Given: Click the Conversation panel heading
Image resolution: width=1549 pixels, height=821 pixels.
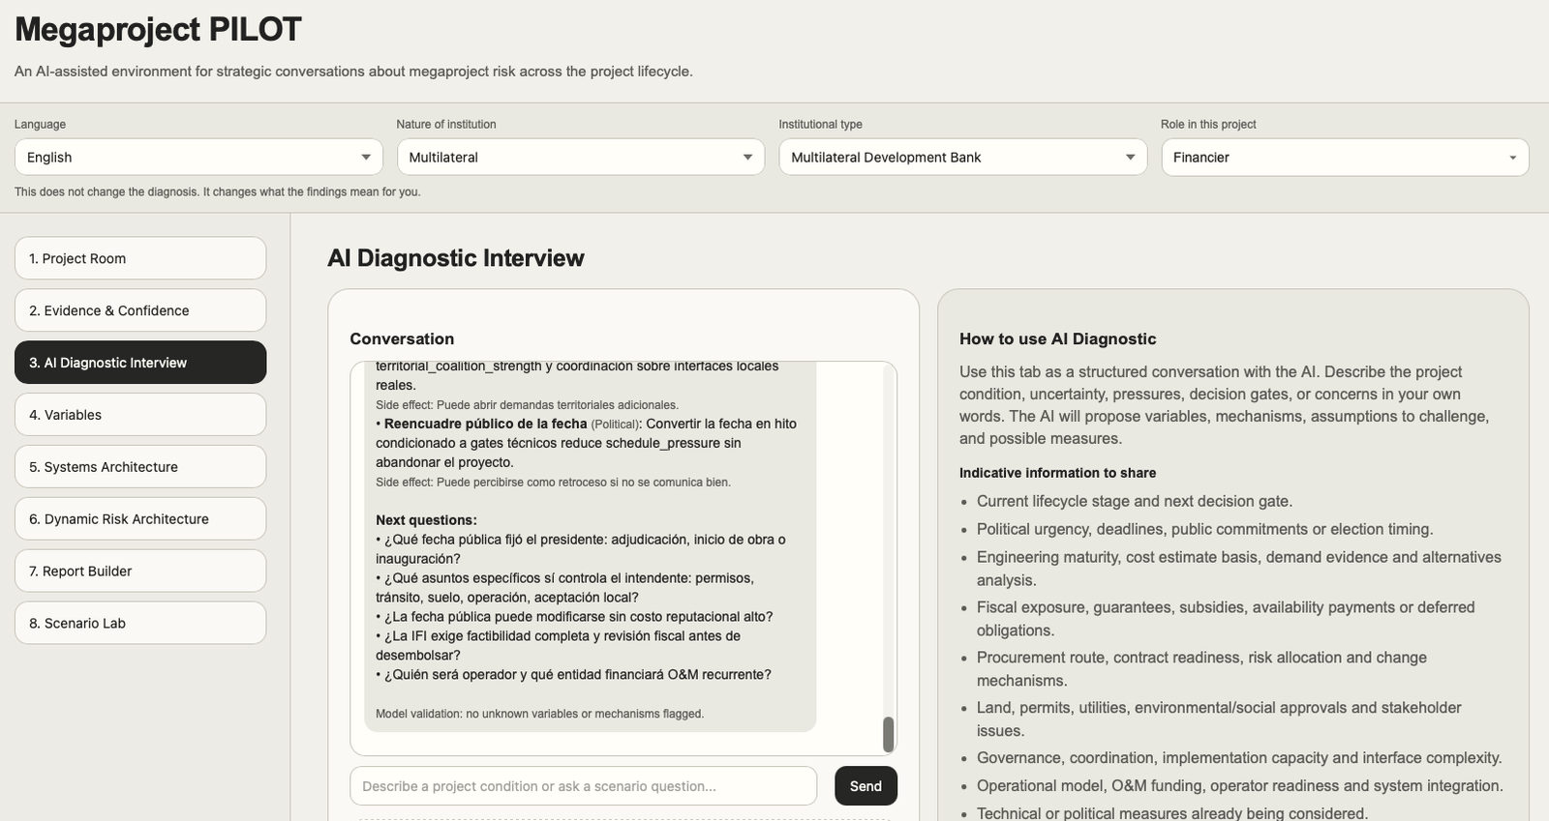Looking at the screenshot, I should tap(402, 338).
